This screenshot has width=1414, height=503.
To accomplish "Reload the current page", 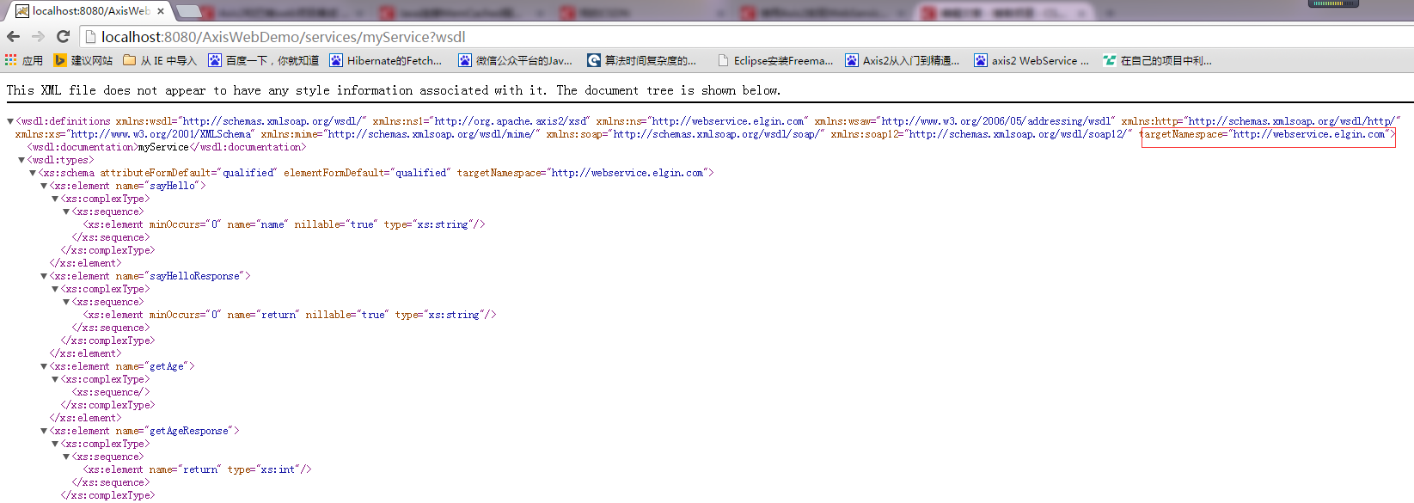I will (63, 36).
